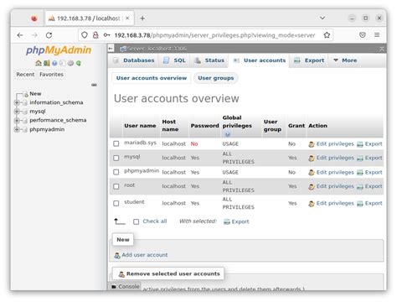Click Add user account link

[142, 255]
